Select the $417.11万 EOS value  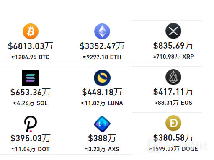coord(173,92)
